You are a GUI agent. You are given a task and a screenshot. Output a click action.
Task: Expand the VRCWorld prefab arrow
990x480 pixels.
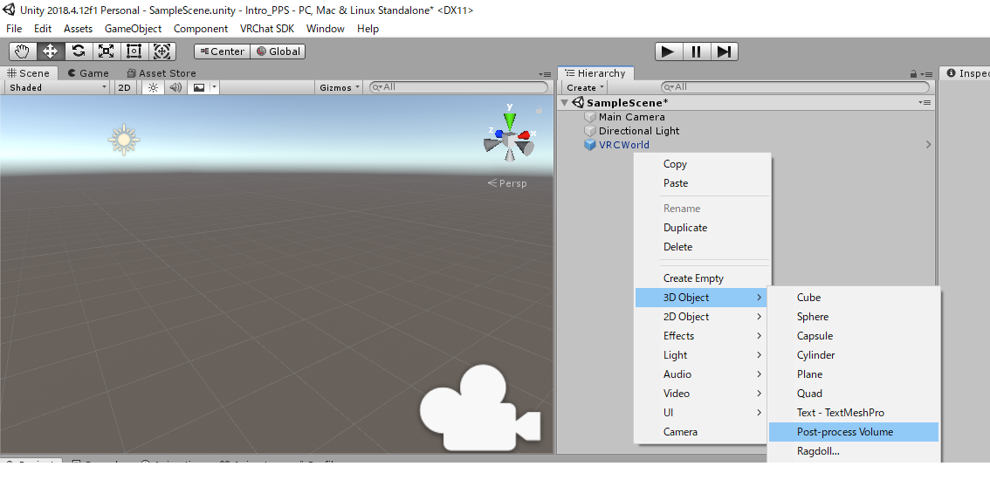pyautogui.click(x=928, y=145)
